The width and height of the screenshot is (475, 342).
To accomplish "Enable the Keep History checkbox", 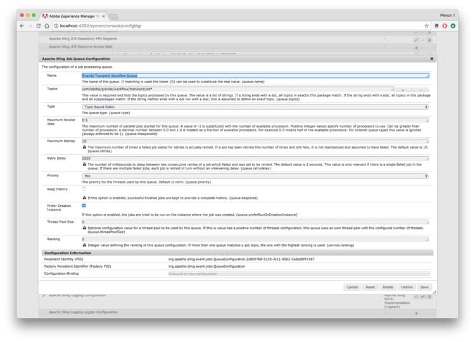I will [x=84, y=188].
